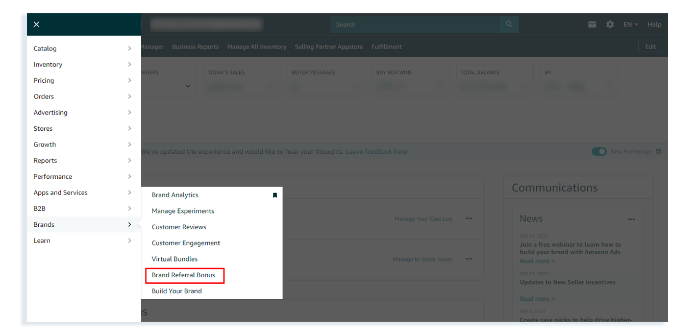Viewport: 695px width, 335px height.
Task: Go to Business Reports
Action: click(x=195, y=46)
